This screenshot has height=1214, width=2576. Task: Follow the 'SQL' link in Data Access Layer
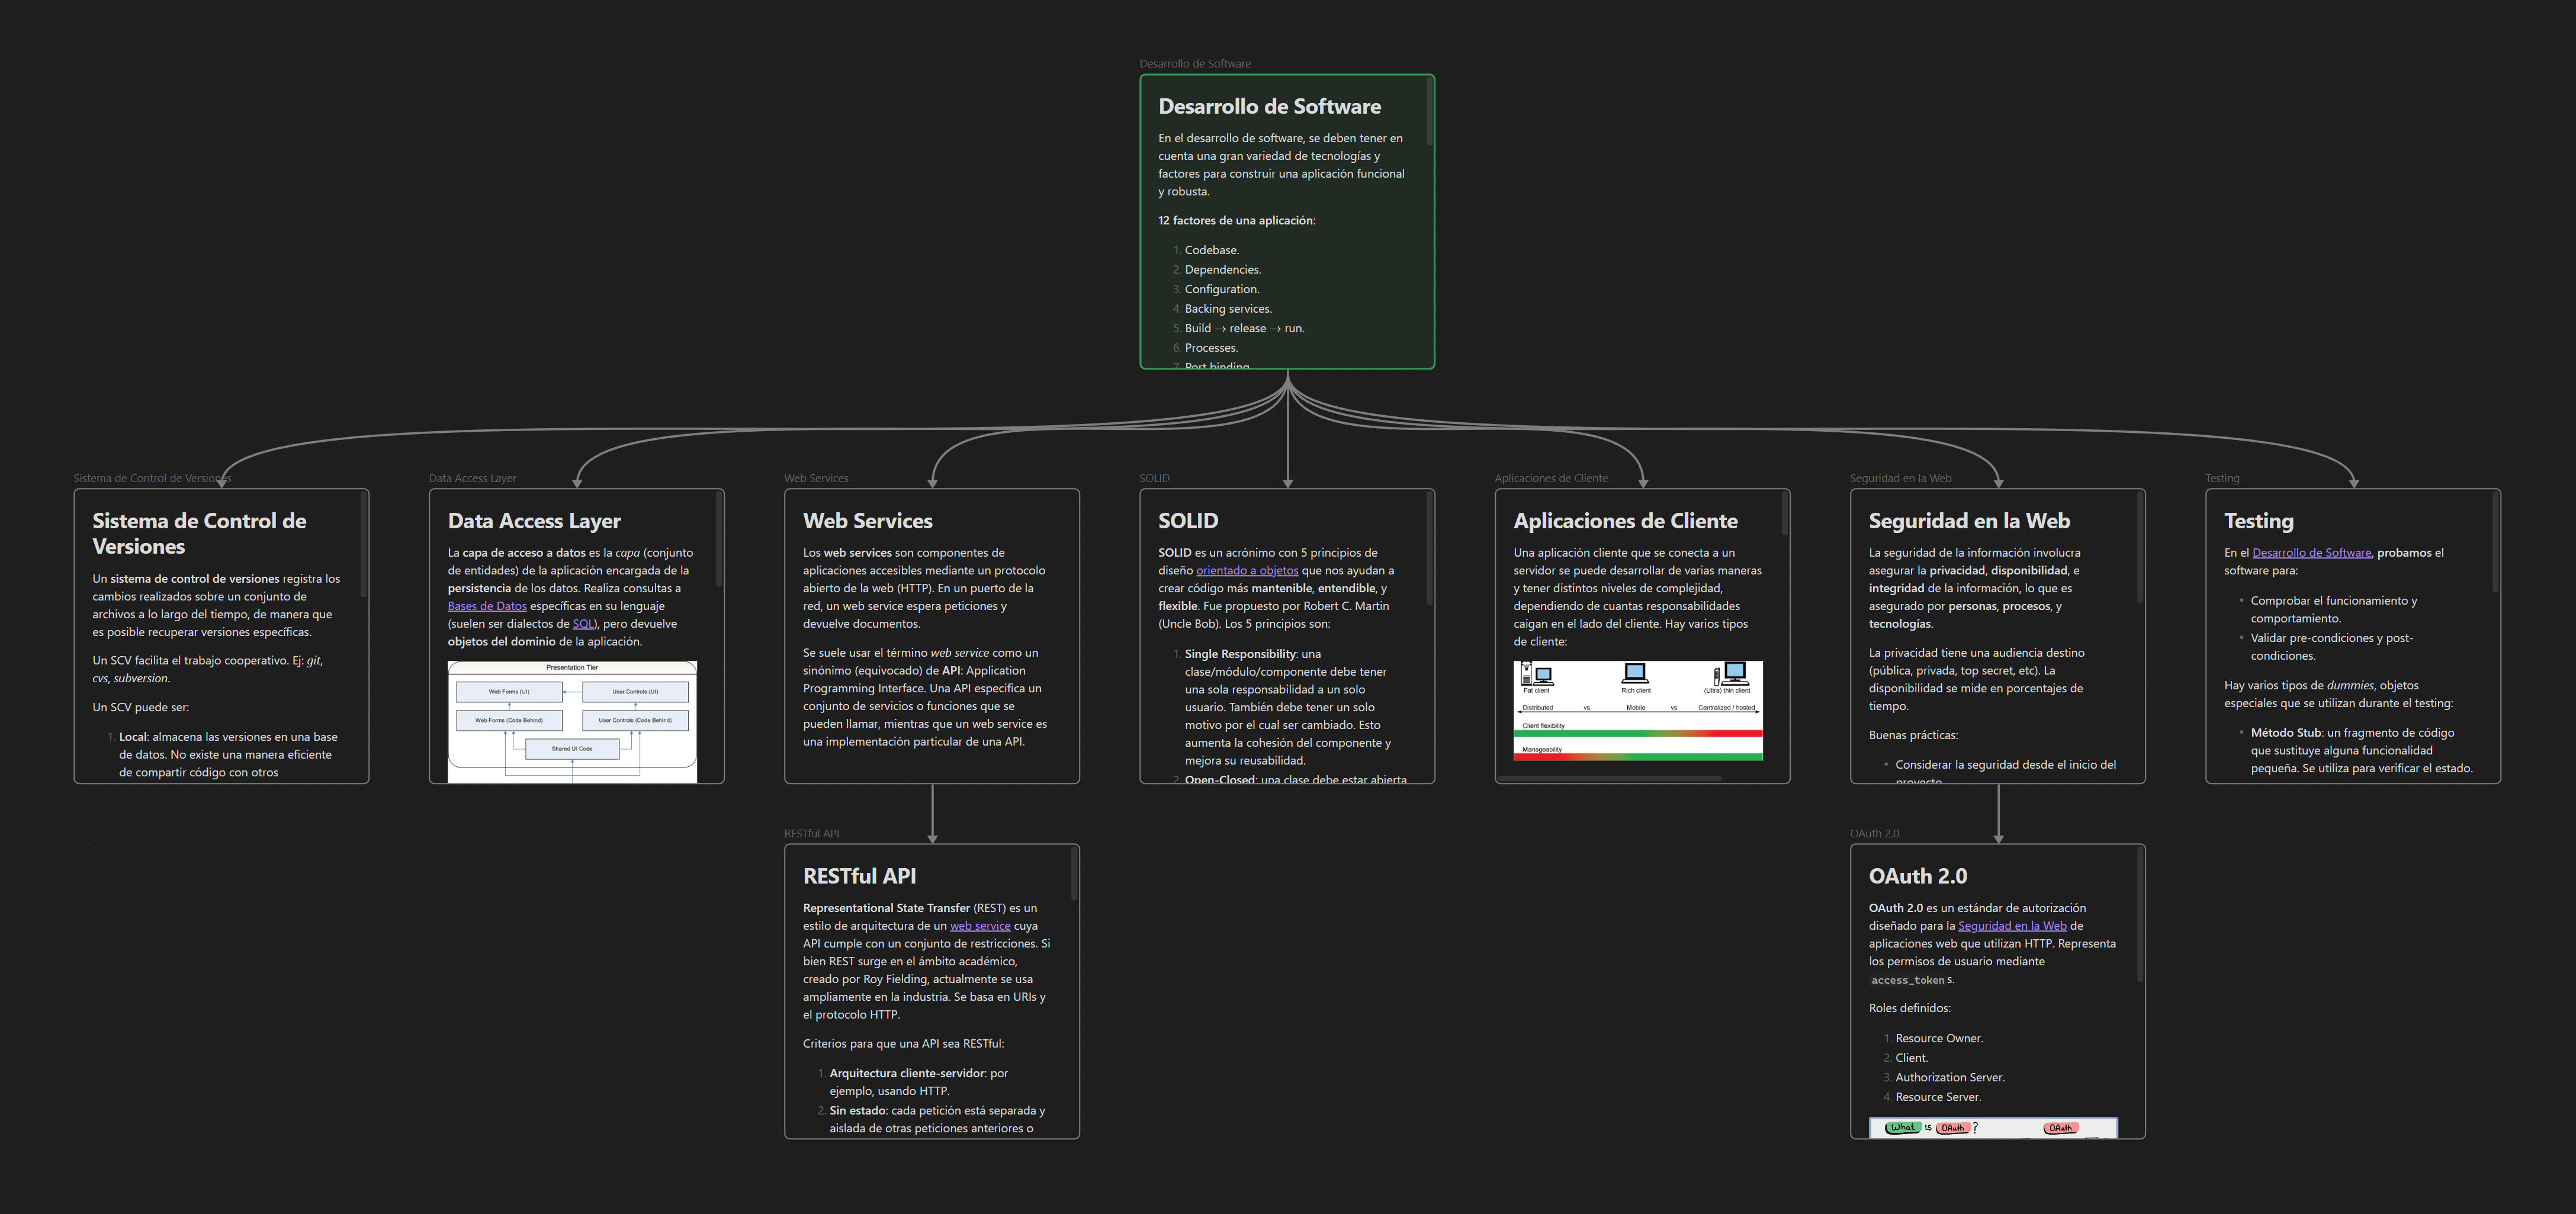(x=583, y=624)
